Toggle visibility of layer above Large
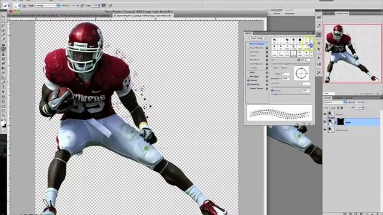This screenshot has width=383, height=215. pyautogui.click(x=325, y=114)
